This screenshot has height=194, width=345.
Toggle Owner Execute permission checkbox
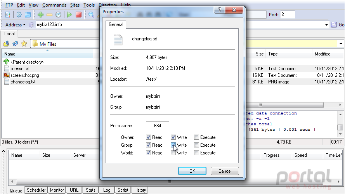tap(196, 137)
